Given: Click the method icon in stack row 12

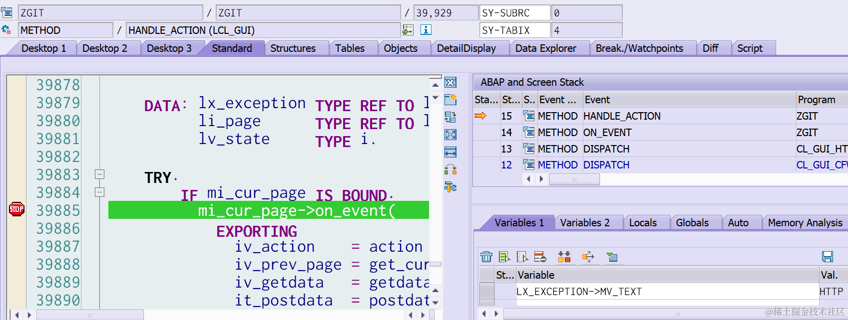Looking at the screenshot, I should [x=529, y=164].
